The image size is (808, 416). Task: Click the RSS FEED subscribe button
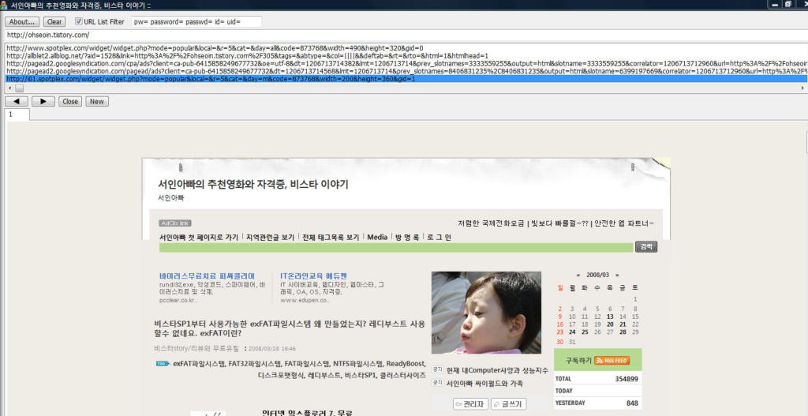pyautogui.click(x=612, y=361)
